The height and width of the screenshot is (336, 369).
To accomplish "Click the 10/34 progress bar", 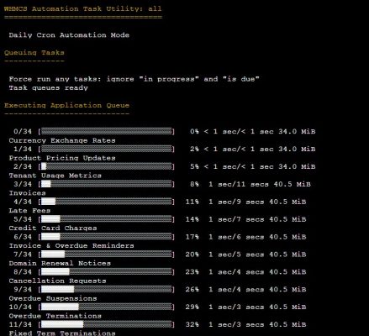I will coord(107,307).
